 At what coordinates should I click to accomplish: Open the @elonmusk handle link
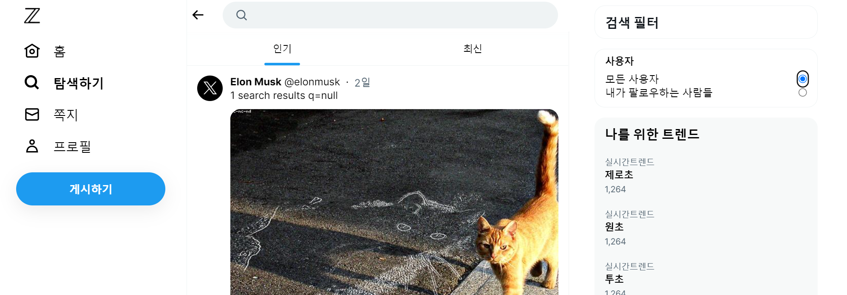tap(312, 82)
